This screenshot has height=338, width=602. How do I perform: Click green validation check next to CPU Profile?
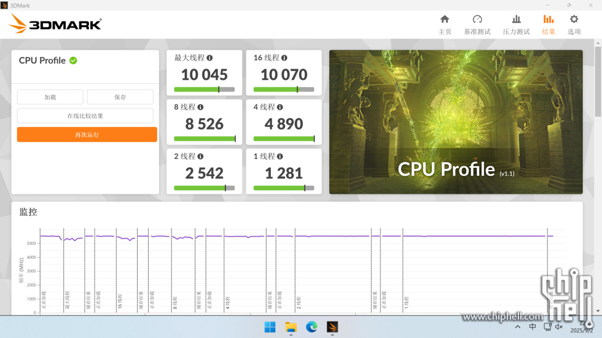pyautogui.click(x=73, y=61)
